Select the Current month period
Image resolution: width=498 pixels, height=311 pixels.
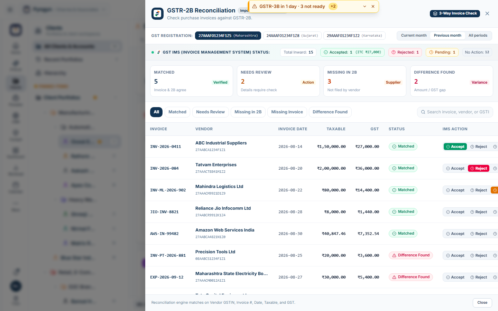(414, 36)
